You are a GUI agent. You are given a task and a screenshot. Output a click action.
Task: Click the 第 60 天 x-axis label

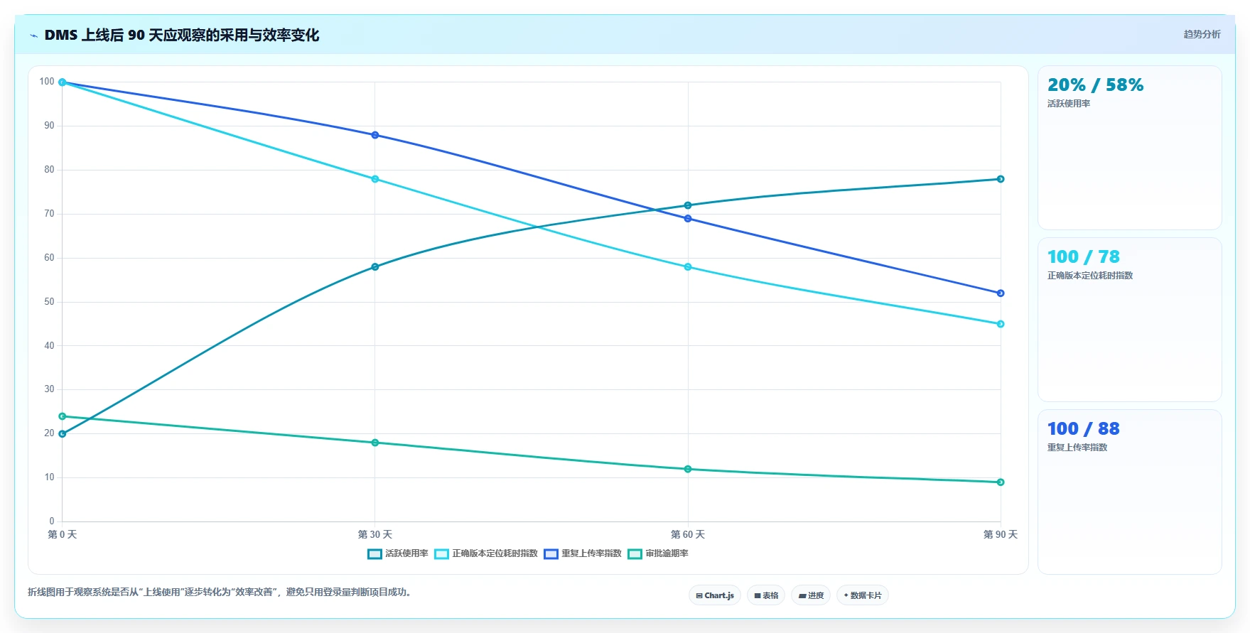pyautogui.click(x=688, y=534)
